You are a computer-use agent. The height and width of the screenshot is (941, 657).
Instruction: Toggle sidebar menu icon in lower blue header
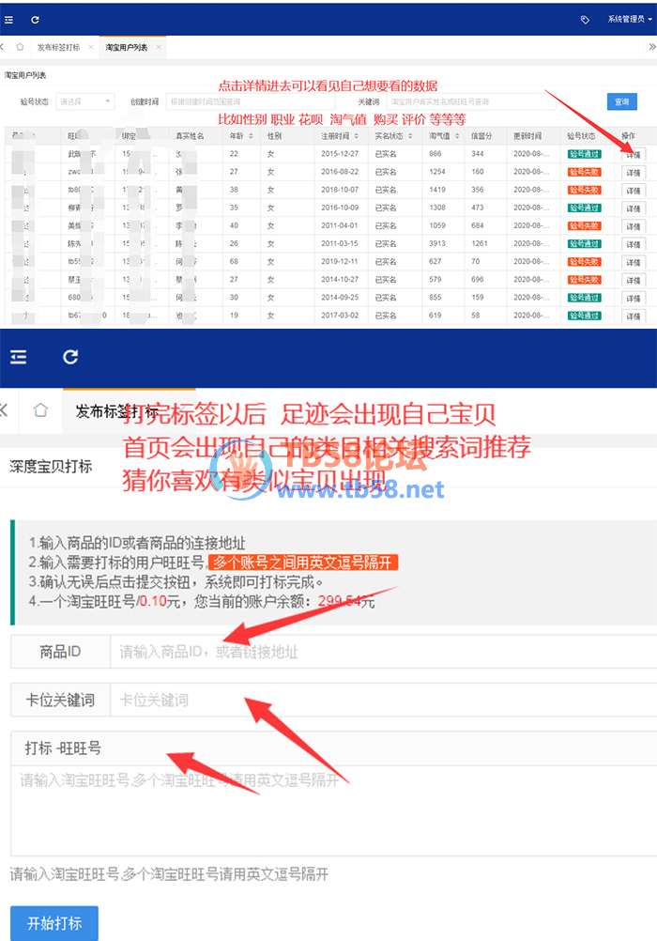coord(19,357)
